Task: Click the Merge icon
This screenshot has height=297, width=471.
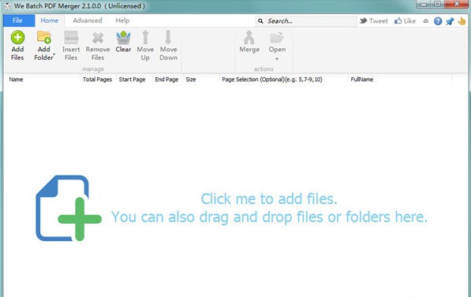Action: pyautogui.click(x=249, y=37)
